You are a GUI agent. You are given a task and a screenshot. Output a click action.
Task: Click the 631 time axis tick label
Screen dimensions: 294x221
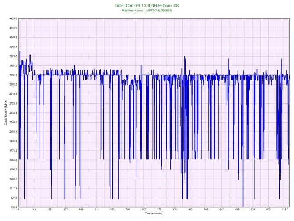(x=253, y=210)
